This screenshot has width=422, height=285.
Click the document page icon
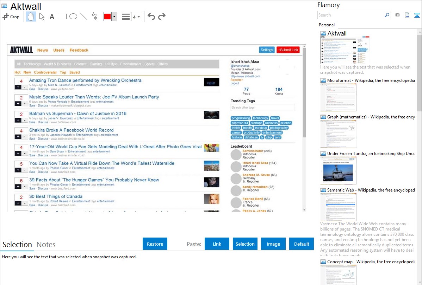[x=407, y=15]
